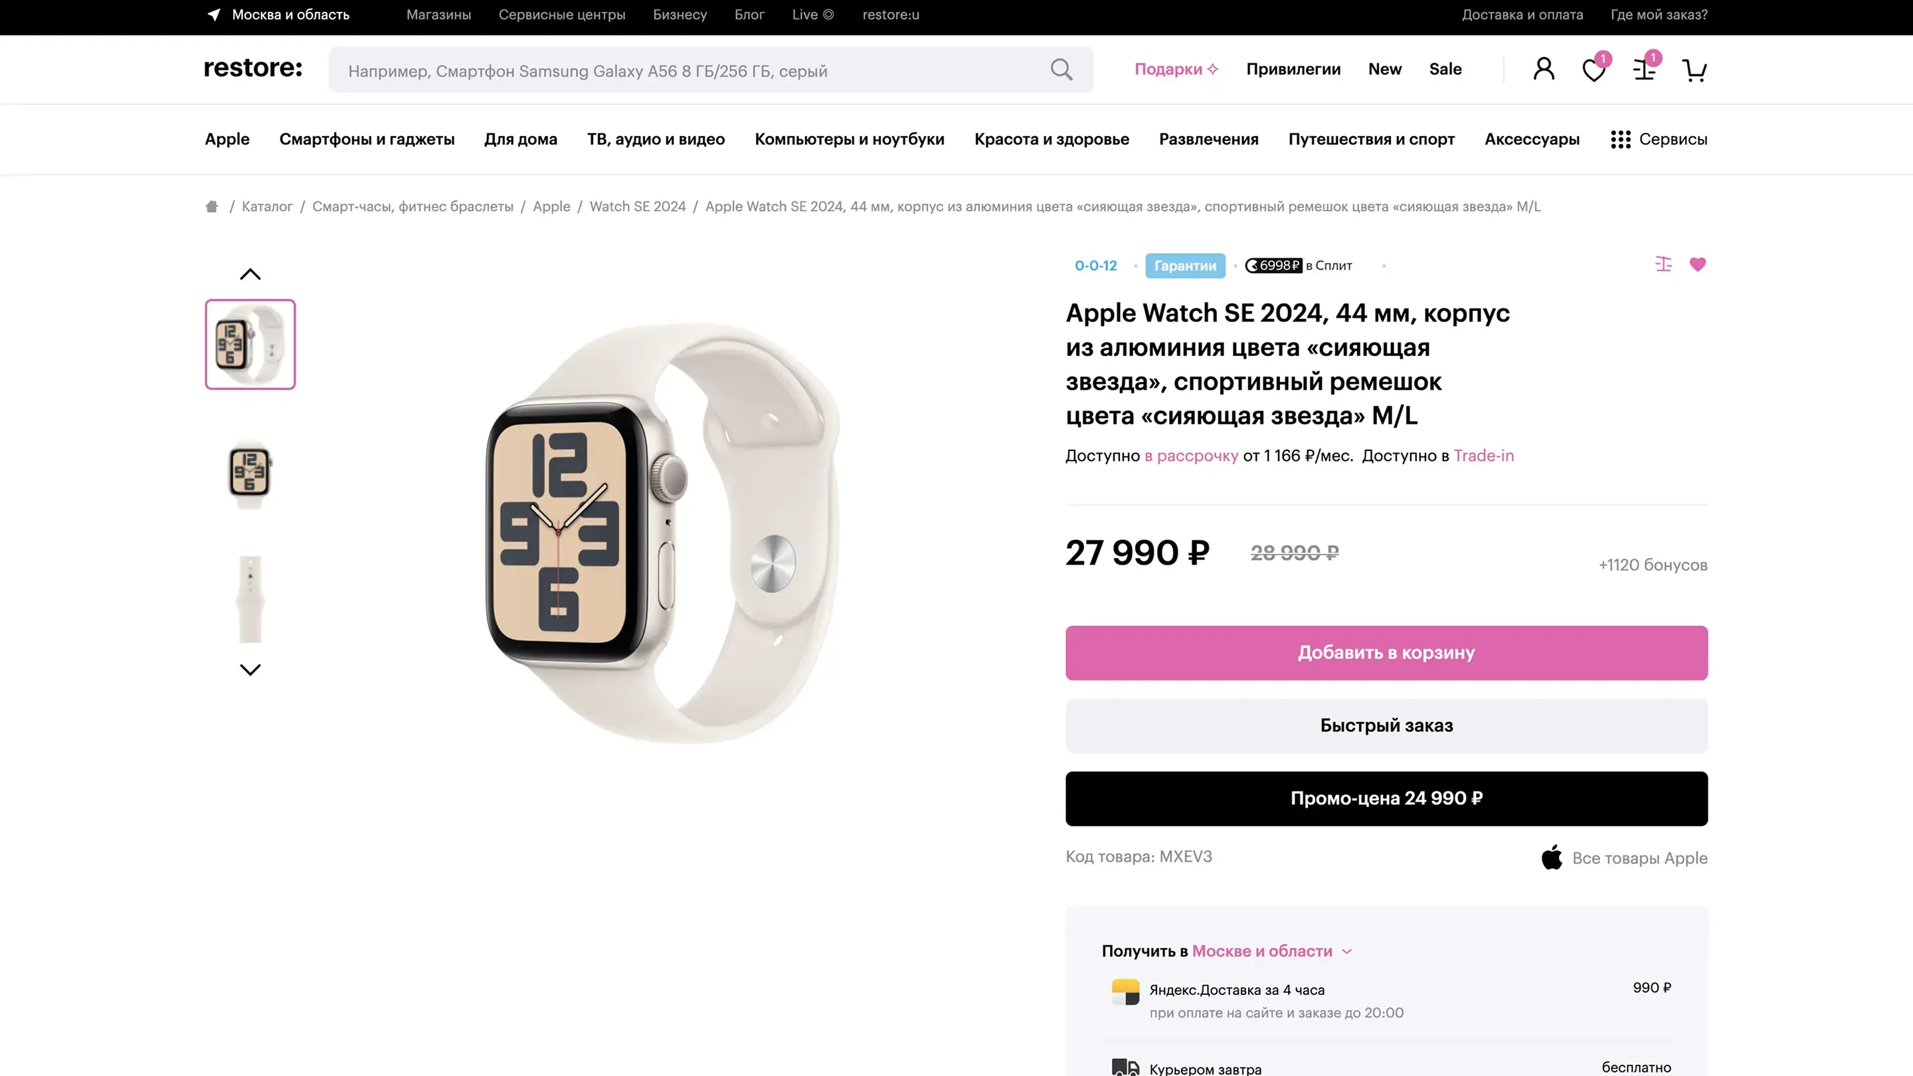Select the second watch front-view thumbnail

[x=250, y=474]
